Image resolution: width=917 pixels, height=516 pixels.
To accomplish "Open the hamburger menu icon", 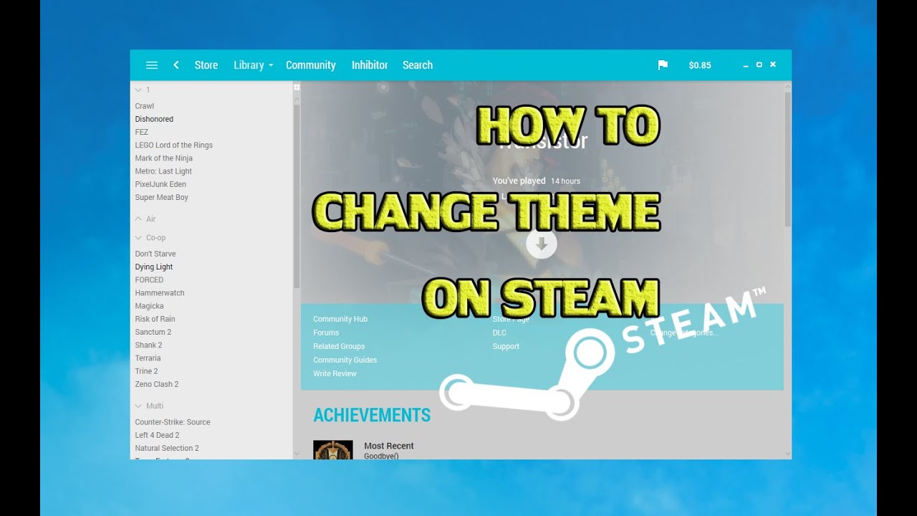I will pos(151,65).
